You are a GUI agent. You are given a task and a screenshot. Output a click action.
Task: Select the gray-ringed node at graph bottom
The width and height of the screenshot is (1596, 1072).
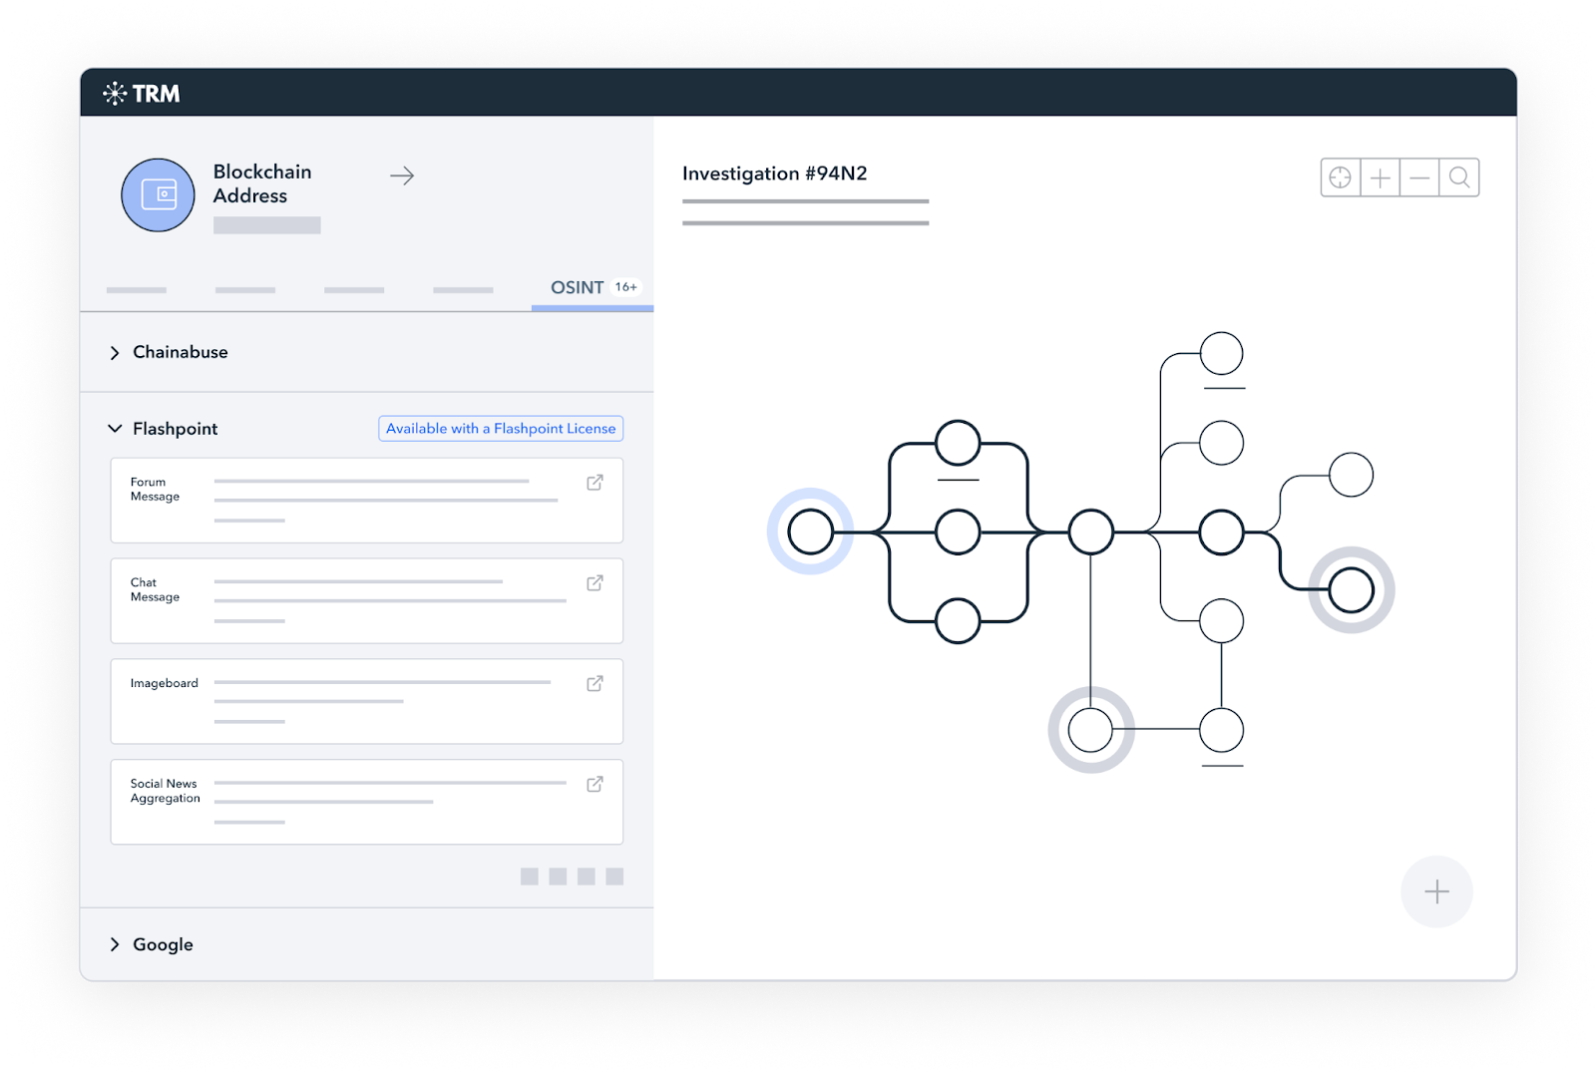click(1091, 730)
